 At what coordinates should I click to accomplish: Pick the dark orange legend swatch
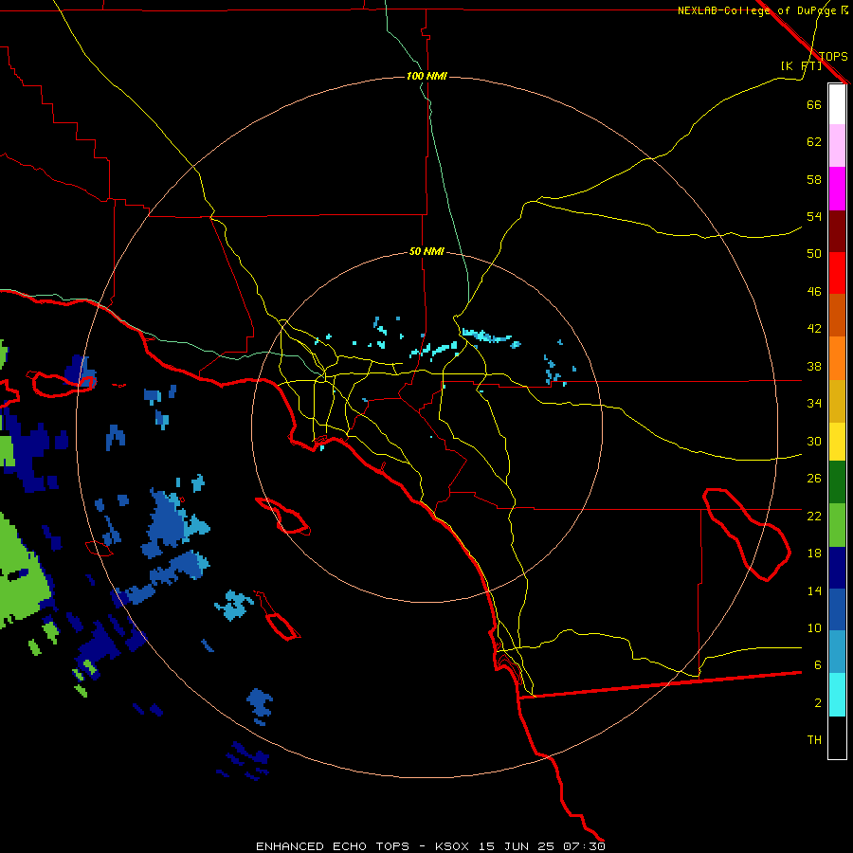[837, 316]
